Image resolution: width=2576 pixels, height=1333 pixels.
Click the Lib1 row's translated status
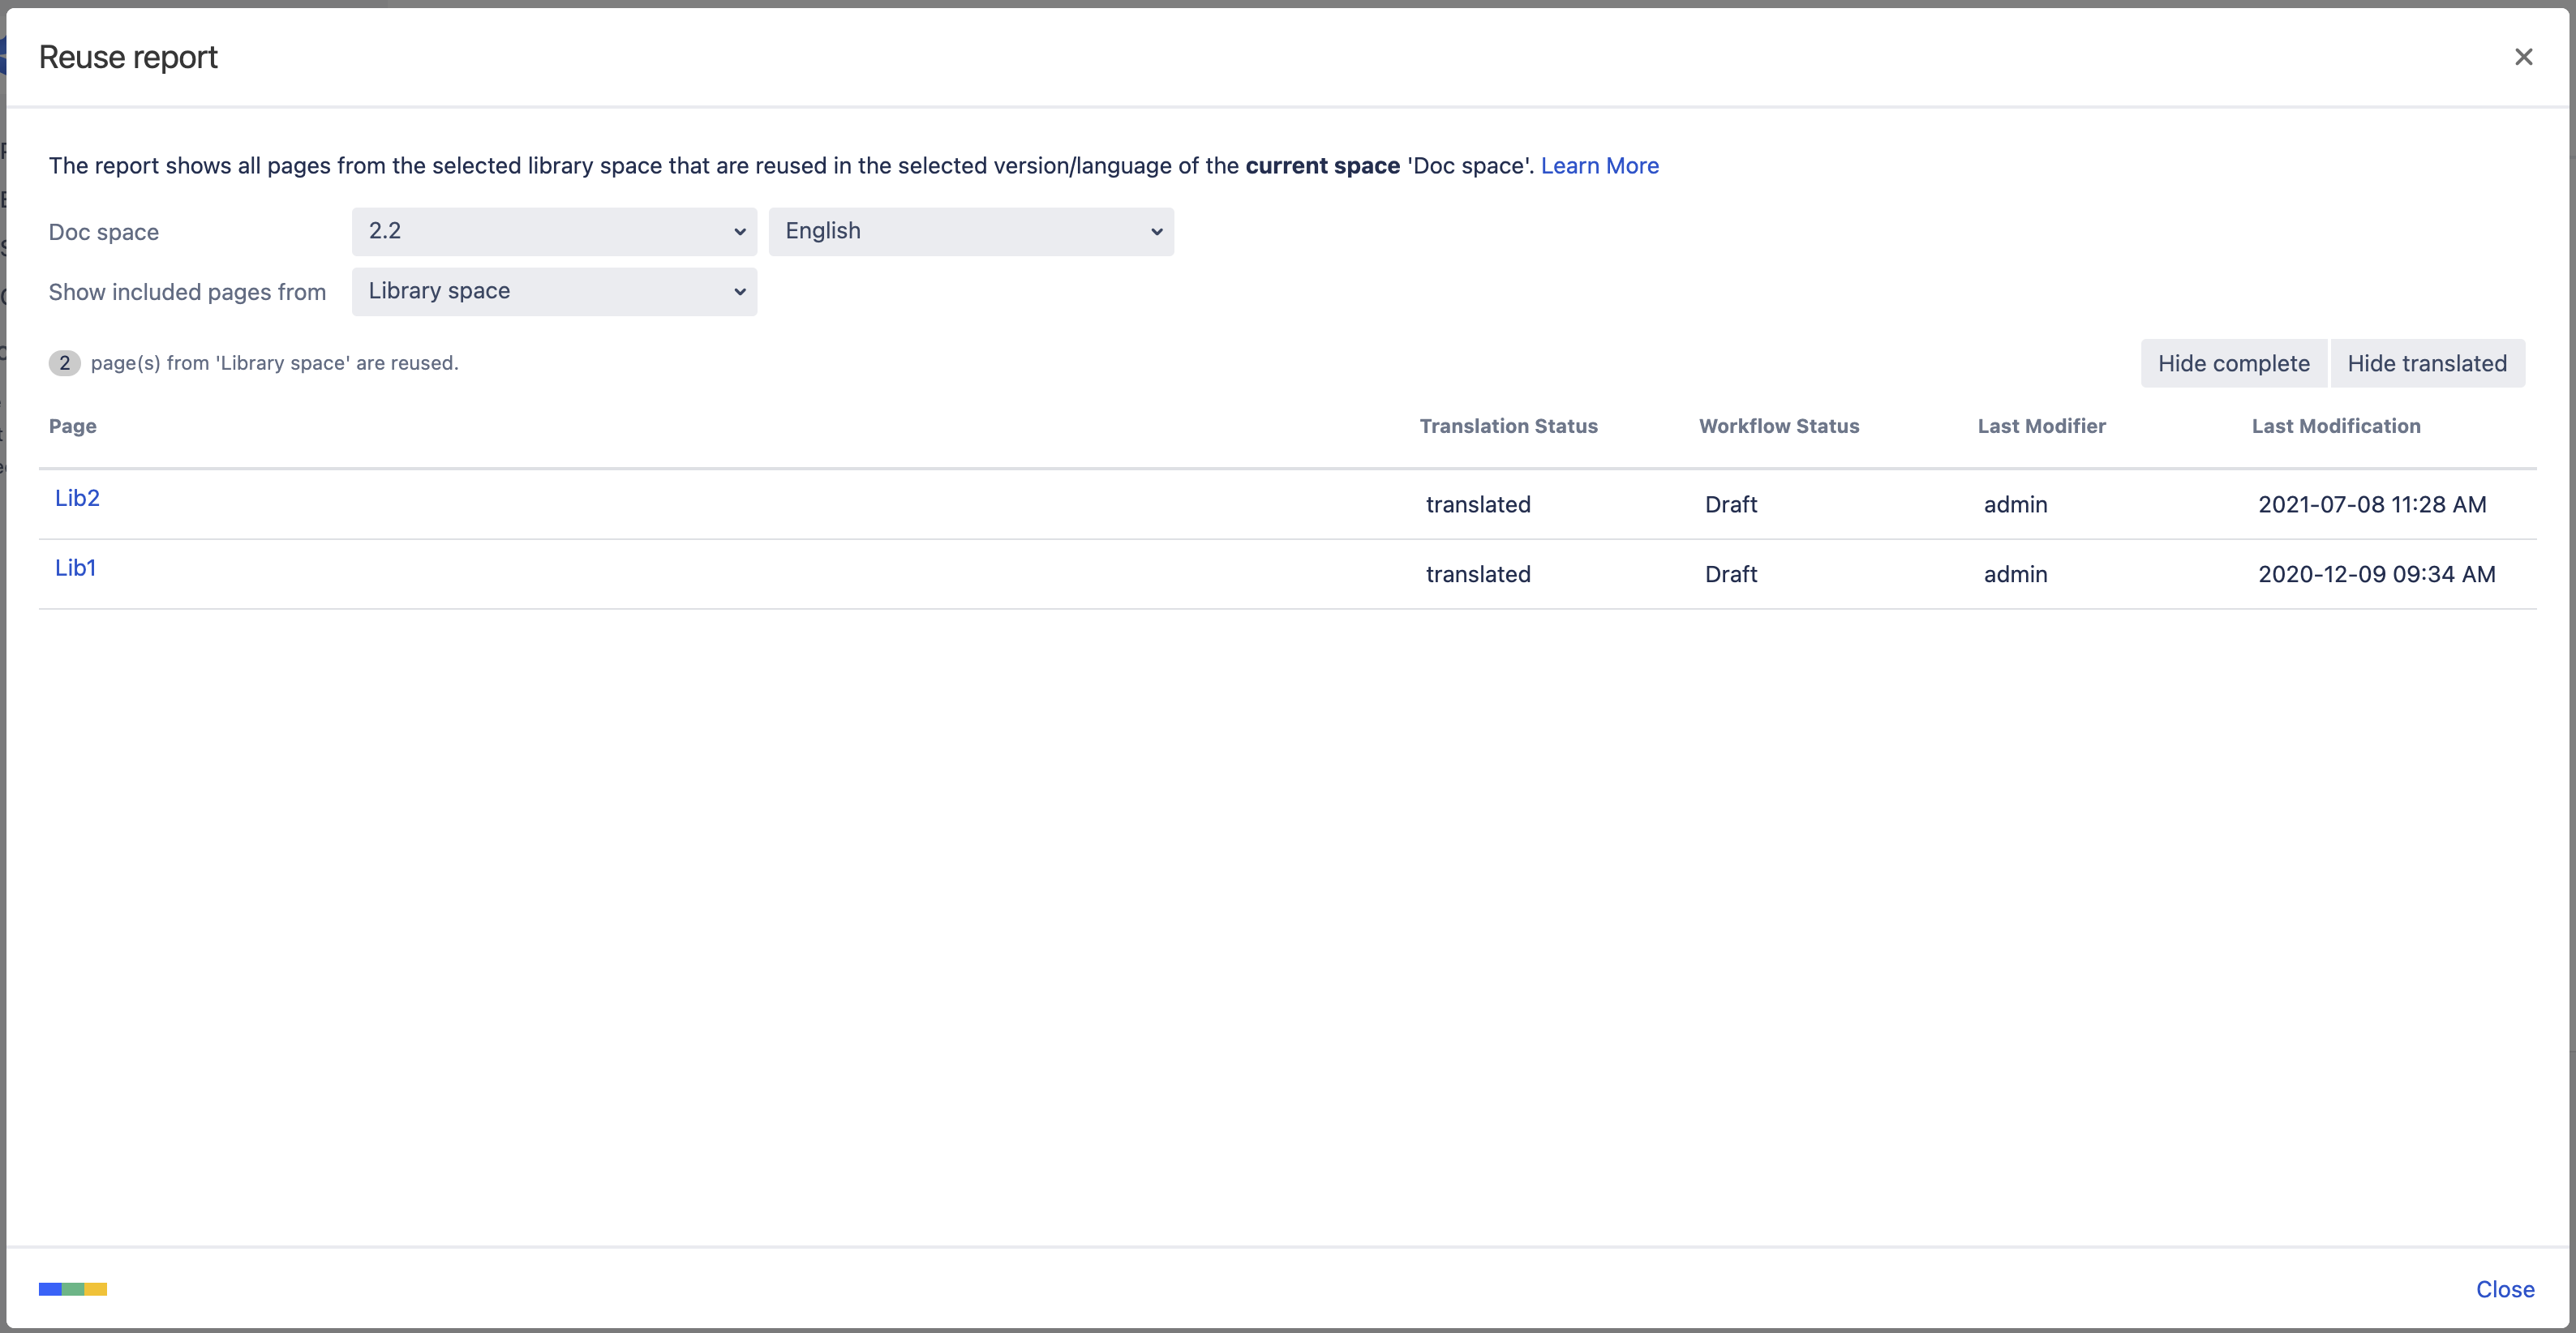click(1477, 575)
